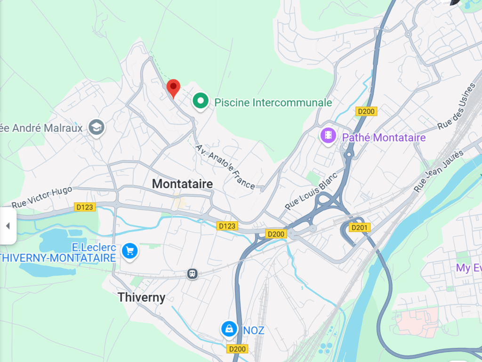Click the red location pin marker
This screenshot has width=482, height=362.
pyautogui.click(x=173, y=88)
